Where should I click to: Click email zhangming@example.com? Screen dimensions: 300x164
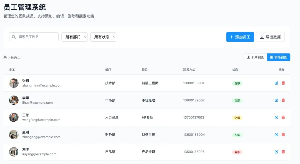42,86
